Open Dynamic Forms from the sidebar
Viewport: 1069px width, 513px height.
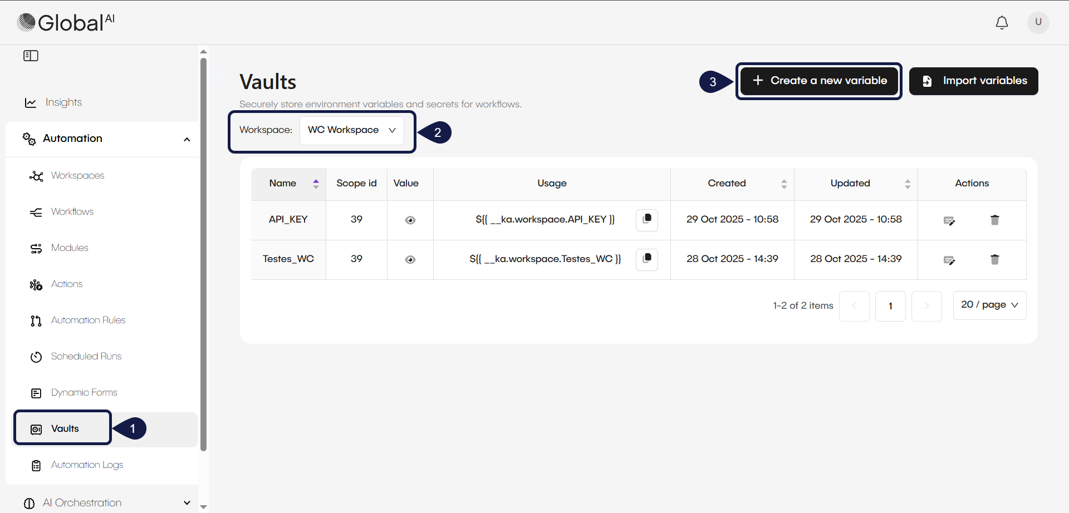(x=84, y=392)
